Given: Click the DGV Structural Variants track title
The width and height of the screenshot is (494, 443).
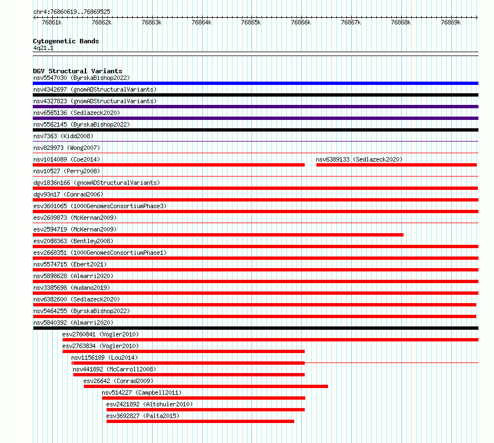Looking at the screenshot, I should pyautogui.click(x=78, y=71).
